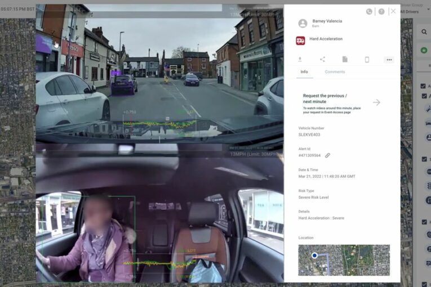
Task: Open the Location map thumbnail
Action: pos(344,260)
